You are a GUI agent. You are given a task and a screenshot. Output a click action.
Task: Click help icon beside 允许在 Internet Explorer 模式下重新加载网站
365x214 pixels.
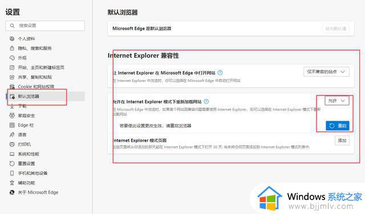point(206,101)
